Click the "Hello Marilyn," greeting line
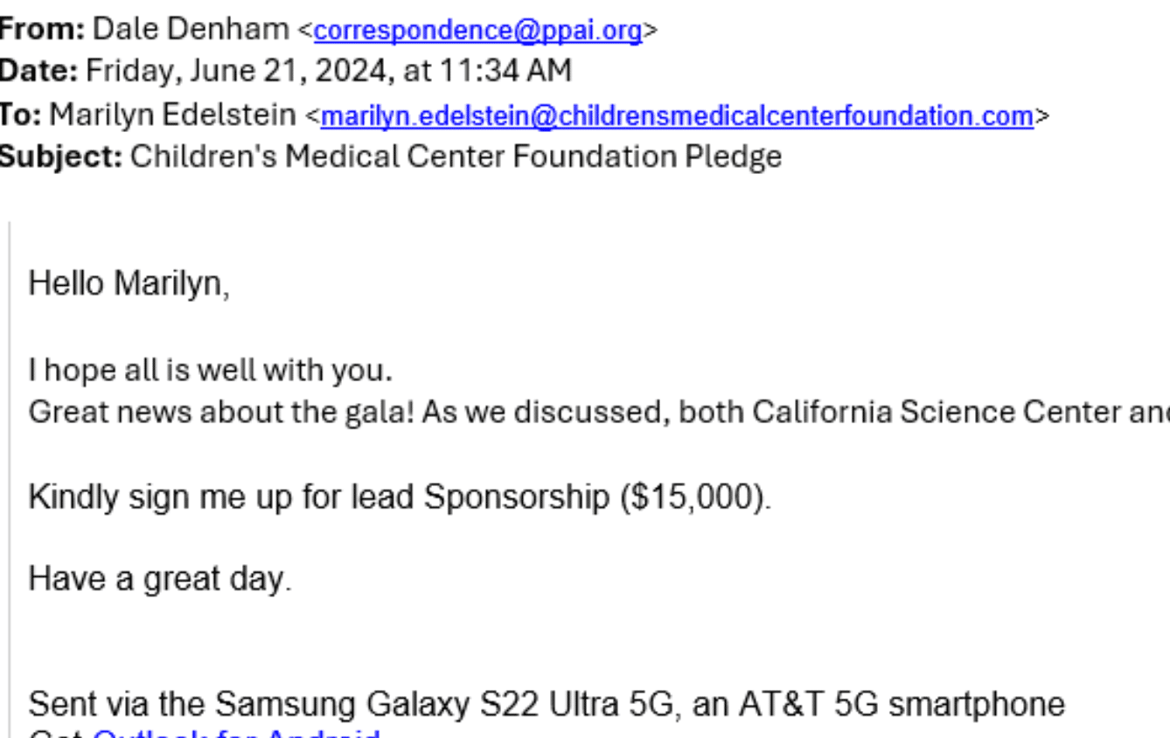 coord(129,284)
